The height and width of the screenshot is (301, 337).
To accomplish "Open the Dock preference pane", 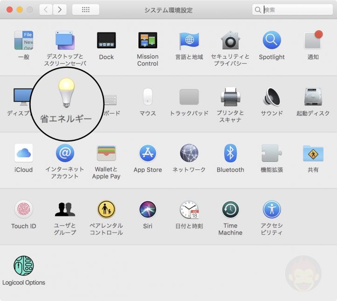I will tap(106, 40).
